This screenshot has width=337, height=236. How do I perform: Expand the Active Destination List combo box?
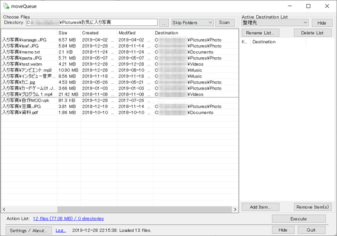click(x=275, y=22)
